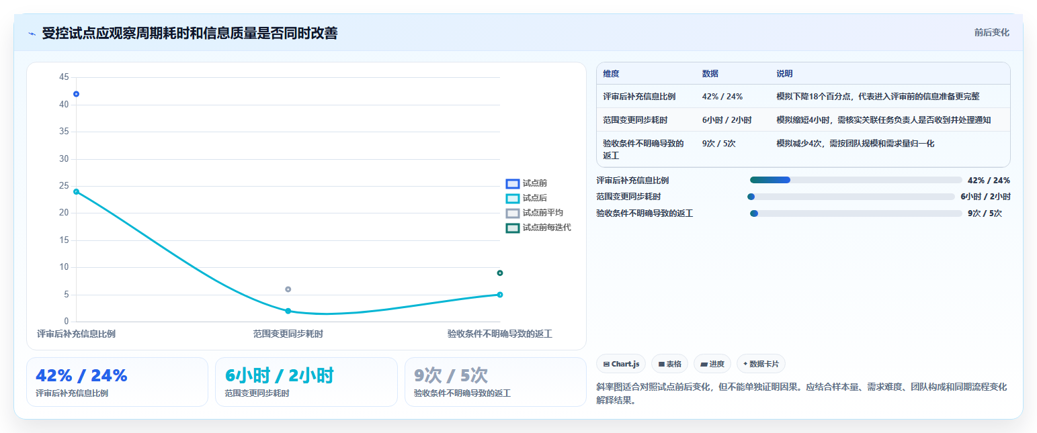Click the panel title 受控试点应观察周期耗时
Viewport: 1037px width, 433px height.
coord(190,33)
